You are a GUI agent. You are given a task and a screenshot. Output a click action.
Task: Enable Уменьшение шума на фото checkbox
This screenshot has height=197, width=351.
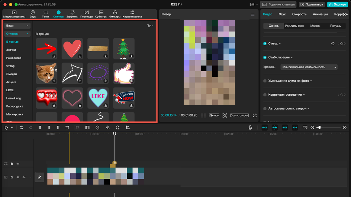coord(265,81)
